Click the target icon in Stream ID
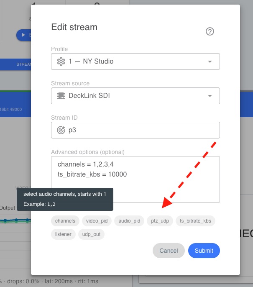This screenshot has width=253, height=287. (61, 130)
